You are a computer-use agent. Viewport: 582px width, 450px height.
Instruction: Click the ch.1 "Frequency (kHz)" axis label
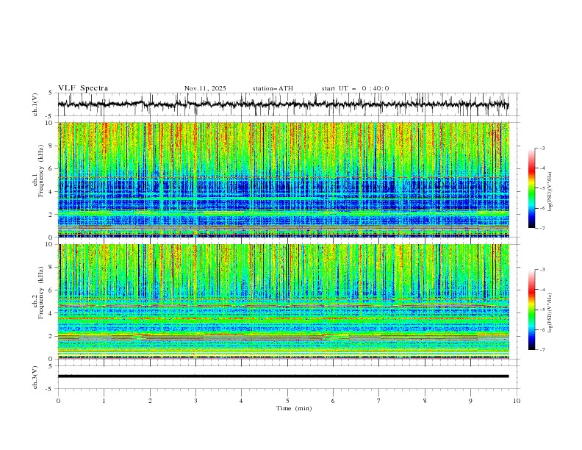point(41,171)
